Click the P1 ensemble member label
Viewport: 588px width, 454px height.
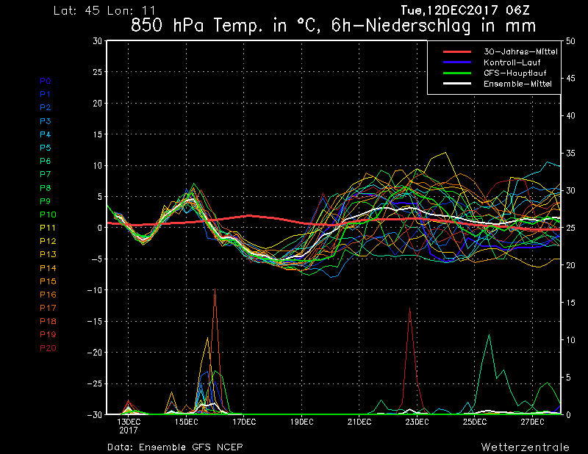click(x=46, y=94)
